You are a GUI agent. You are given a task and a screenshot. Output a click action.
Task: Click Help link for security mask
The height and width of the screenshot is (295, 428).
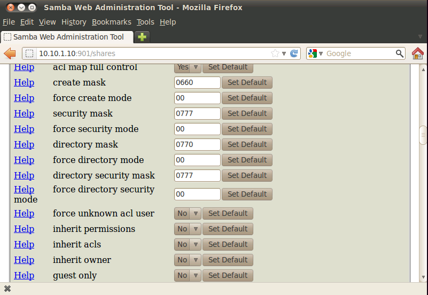click(x=24, y=113)
